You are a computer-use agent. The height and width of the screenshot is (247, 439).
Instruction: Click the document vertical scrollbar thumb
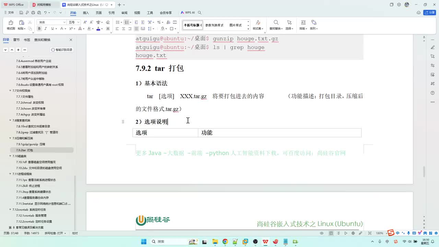tap(424, 172)
